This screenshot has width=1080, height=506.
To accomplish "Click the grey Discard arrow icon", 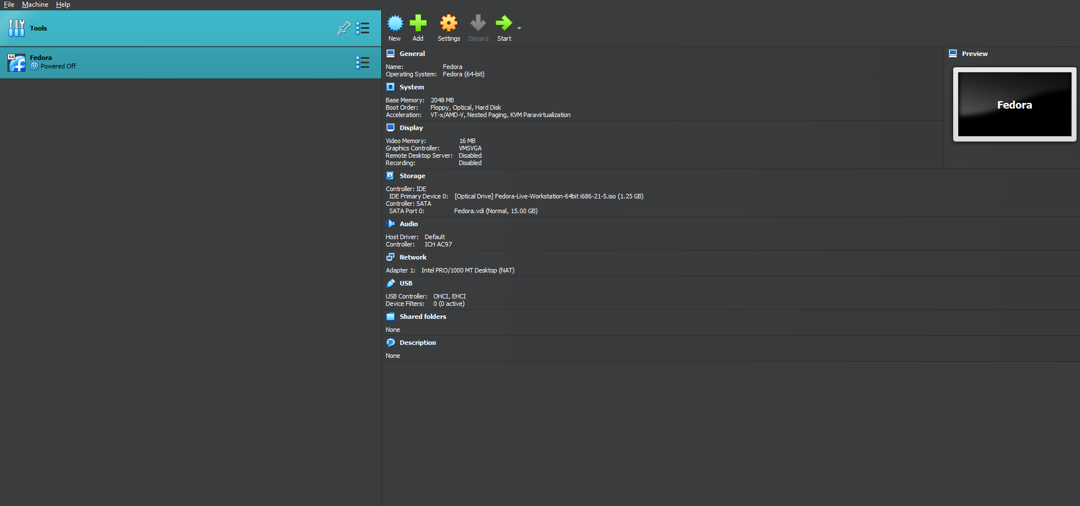I will pyautogui.click(x=478, y=23).
